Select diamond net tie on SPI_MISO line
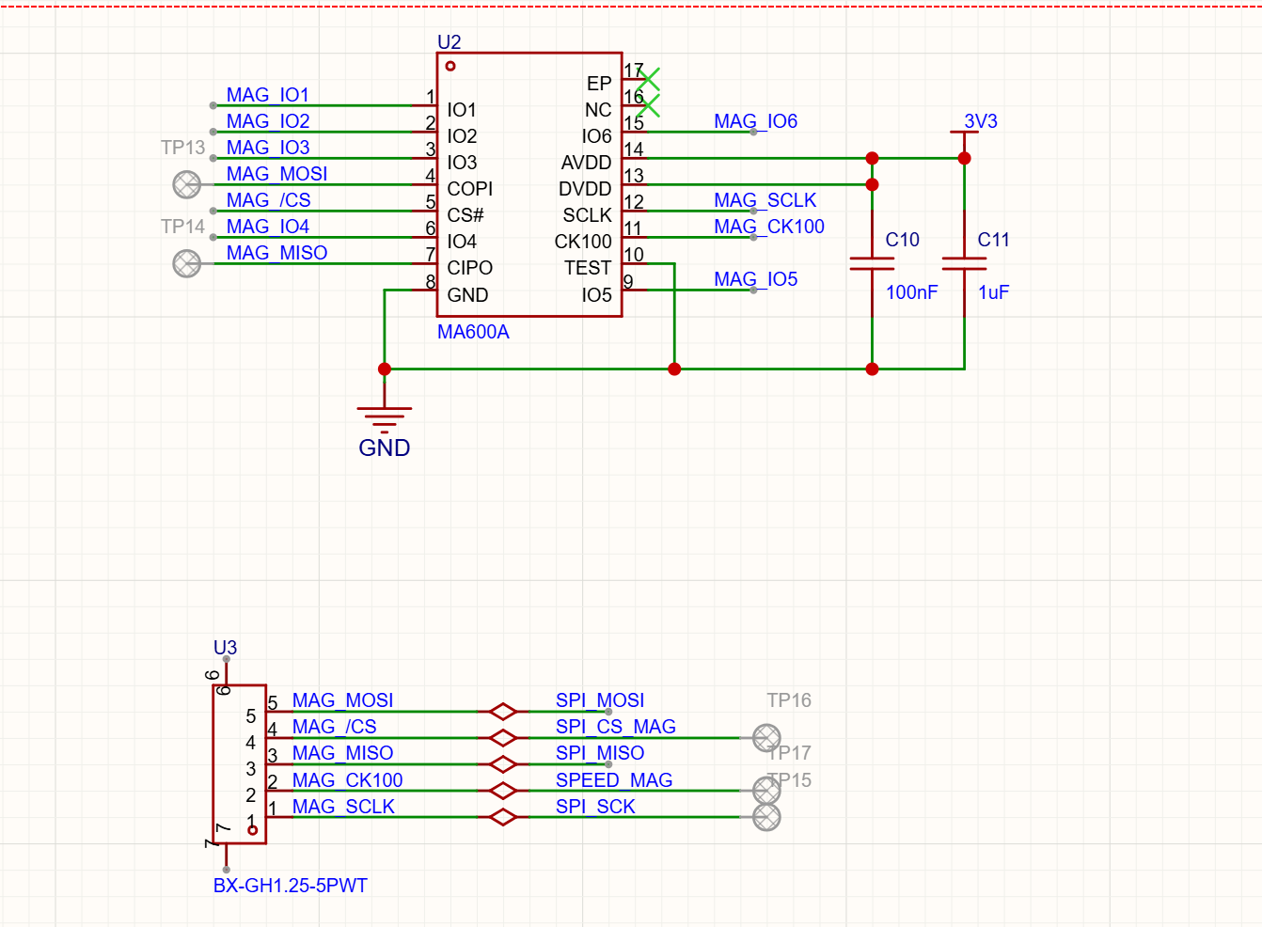 point(503,764)
